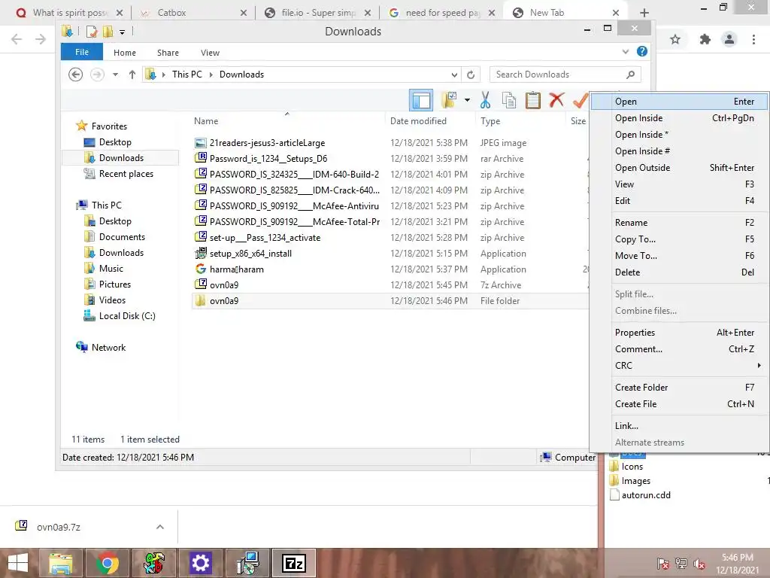Choose Link... in the context menu
Screen dimensions: 770x578
coord(680,426)
